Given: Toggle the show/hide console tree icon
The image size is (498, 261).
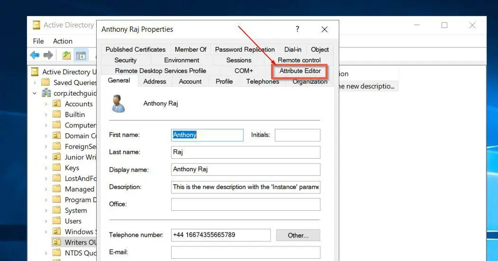Looking at the screenshot, I should (x=81, y=55).
